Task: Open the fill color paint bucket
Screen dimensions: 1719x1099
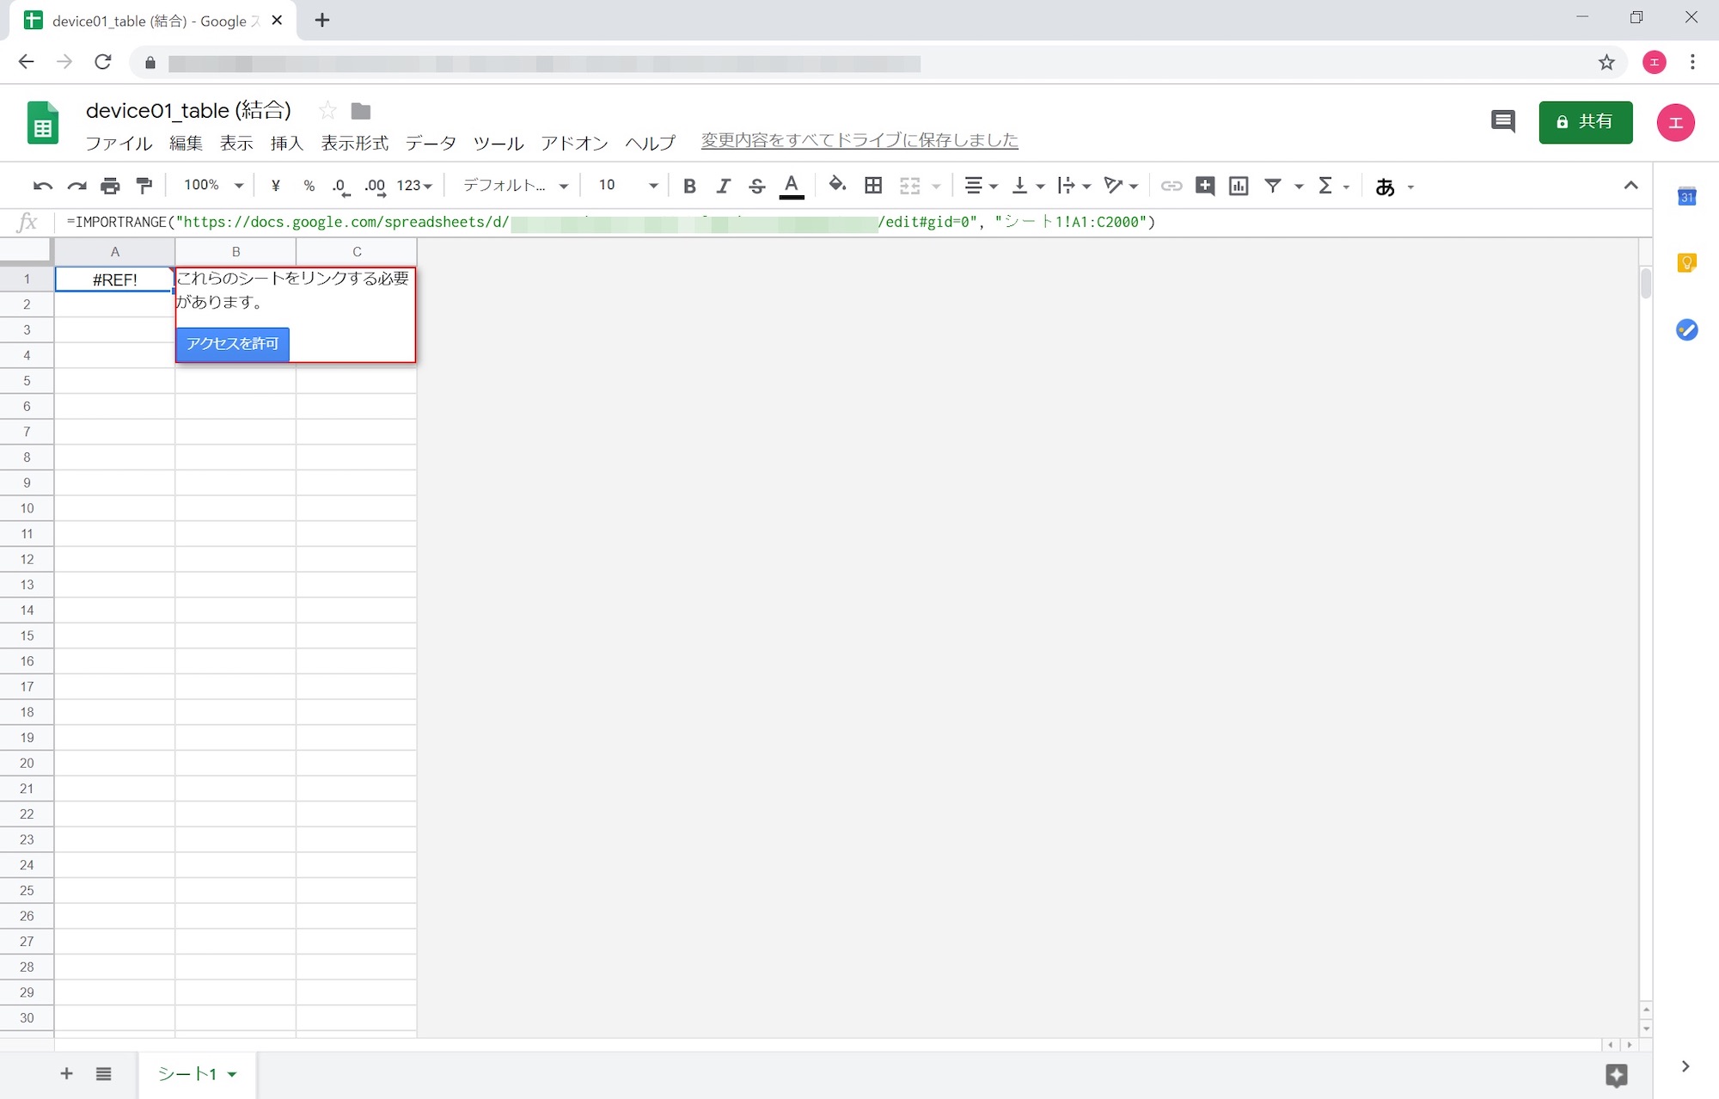Action: click(836, 185)
